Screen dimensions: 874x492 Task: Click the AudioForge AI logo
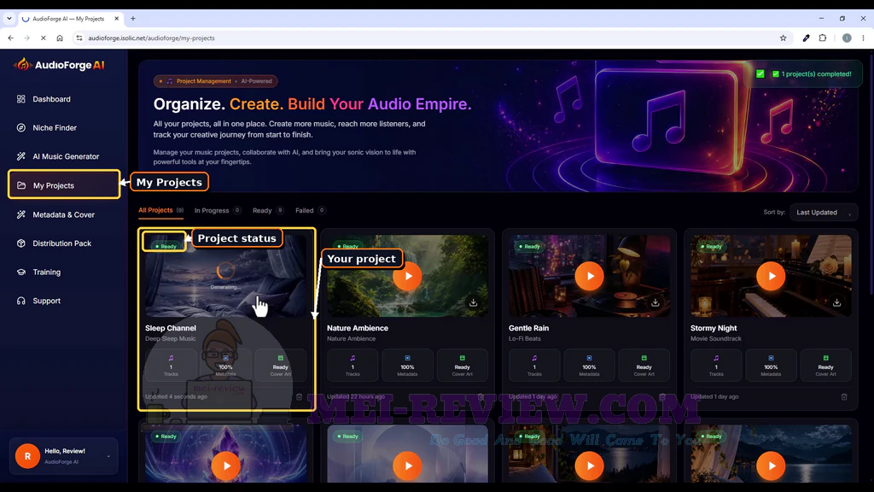[59, 65]
